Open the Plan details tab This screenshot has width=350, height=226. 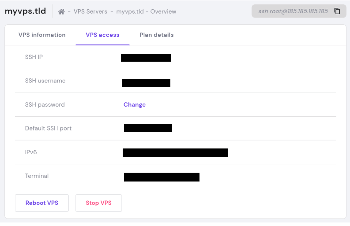click(x=157, y=35)
